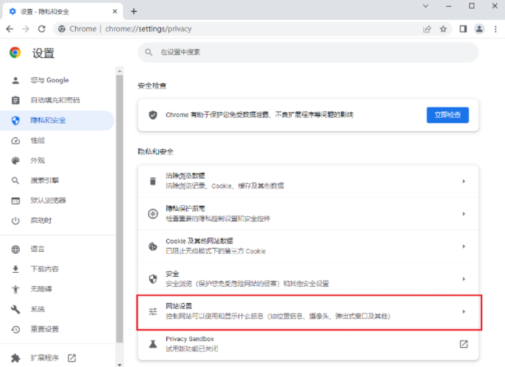Click the cookie icon for Cookie 及其他网站数据
The height and width of the screenshot is (367, 505).
coord(153,246)
